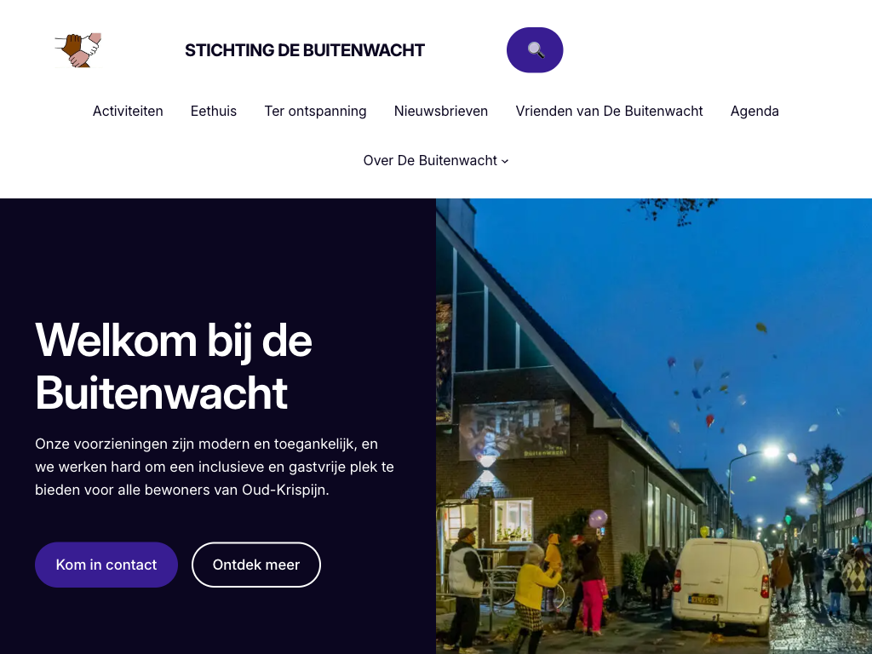Click the Buitenwacht banner on the building
Viewport: 872px width, 654px height.
click(514, 429)
